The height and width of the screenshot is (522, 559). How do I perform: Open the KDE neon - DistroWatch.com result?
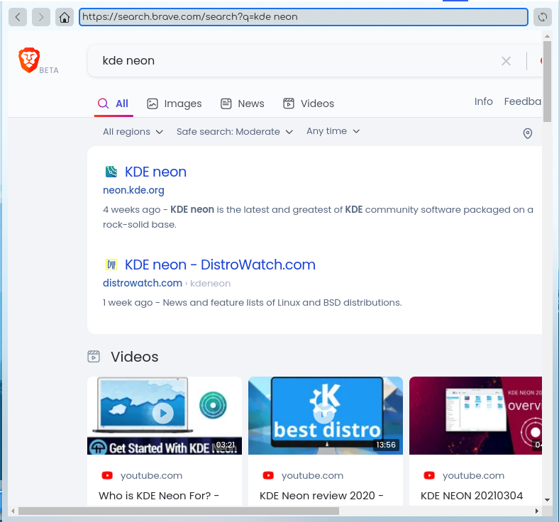tap(220, 265)
